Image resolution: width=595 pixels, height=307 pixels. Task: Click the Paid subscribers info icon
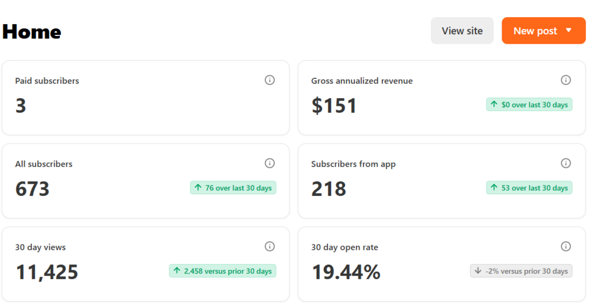click(x=269, y=80)
